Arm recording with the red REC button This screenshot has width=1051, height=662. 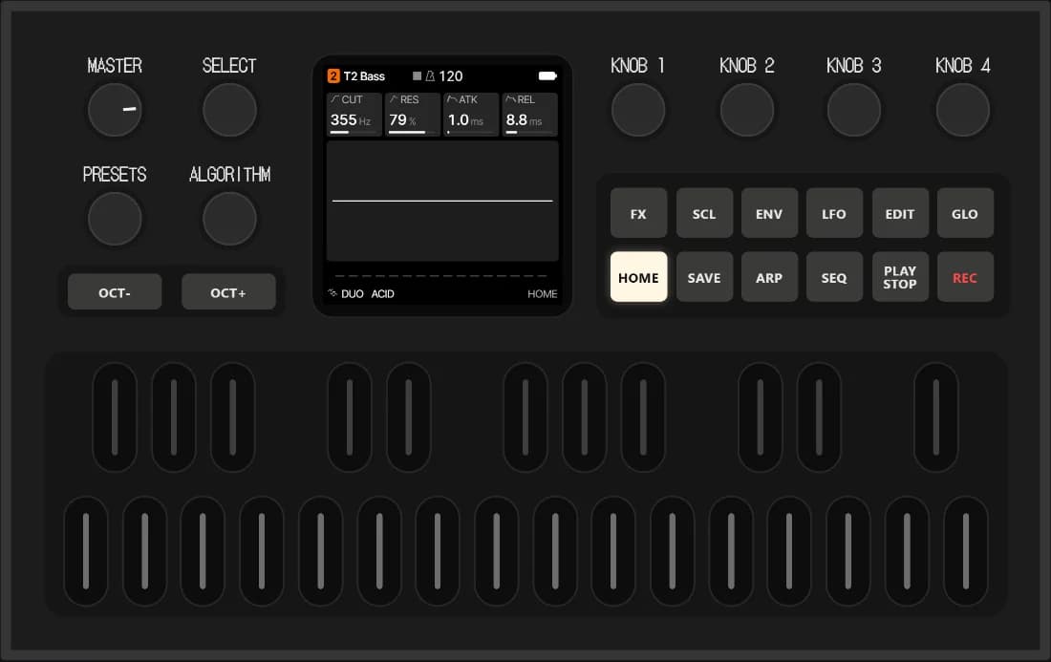pos(965,277)
